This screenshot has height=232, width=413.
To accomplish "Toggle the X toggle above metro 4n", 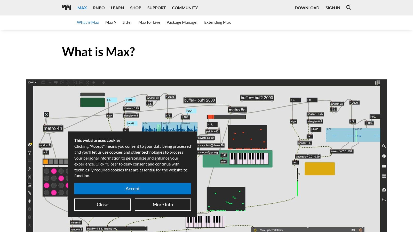I will tap(46, 114).
